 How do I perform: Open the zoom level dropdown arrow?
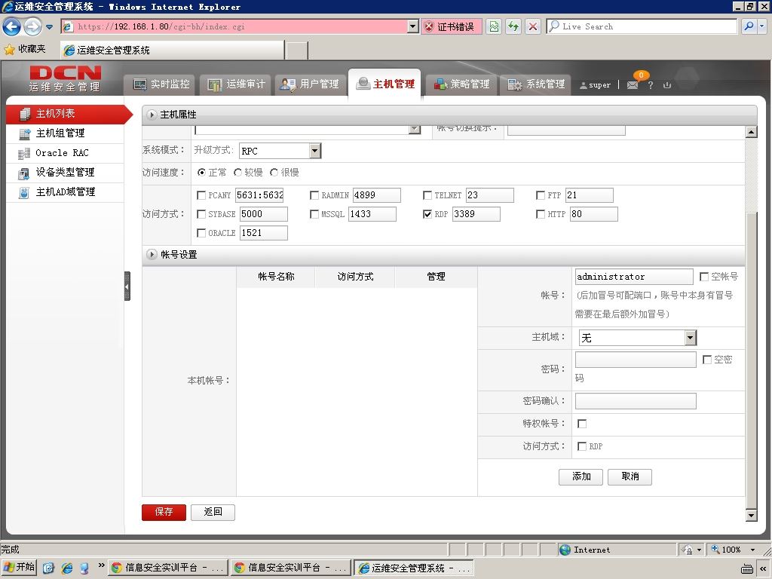752,550
